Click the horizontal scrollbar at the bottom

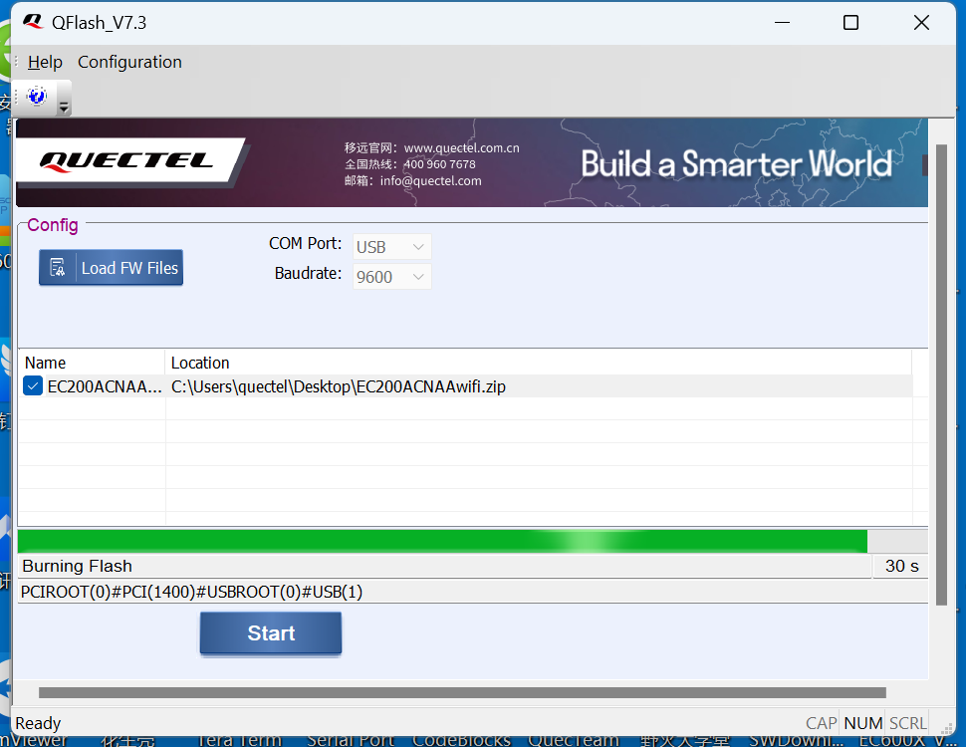coord(462,693)
